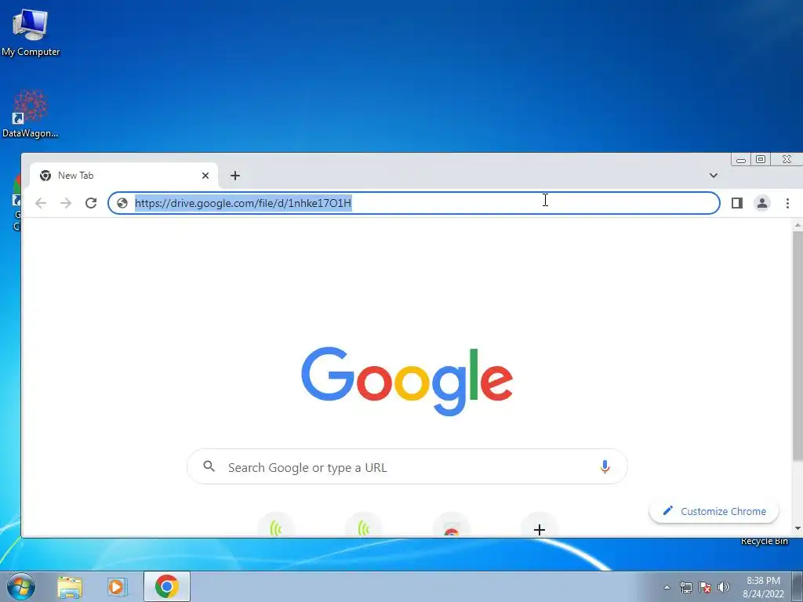Close the New Tab tab

point(205,176)
